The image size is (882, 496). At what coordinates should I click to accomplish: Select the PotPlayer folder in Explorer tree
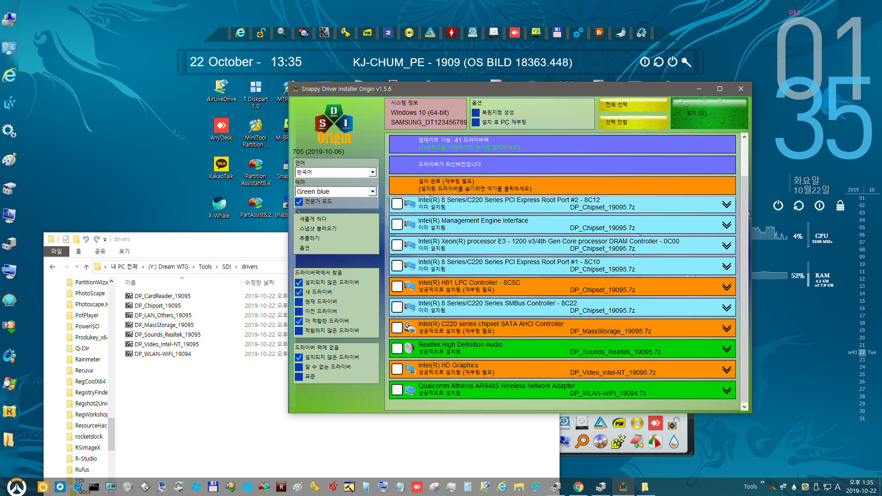click(x=87, y=316)
